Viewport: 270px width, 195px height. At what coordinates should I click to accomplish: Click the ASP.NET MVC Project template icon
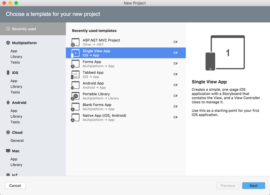click(75, 42)
